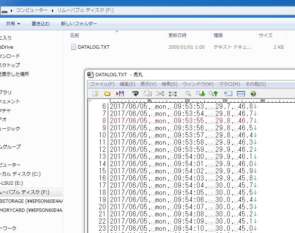This screenshot has height=233, width=295.
Task: Open the ファイル(F) menu
Action: pyautogui.click(x=102, y=84)
